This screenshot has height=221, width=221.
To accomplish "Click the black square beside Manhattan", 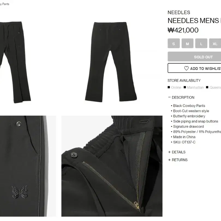I will click(x=185, y=87).
